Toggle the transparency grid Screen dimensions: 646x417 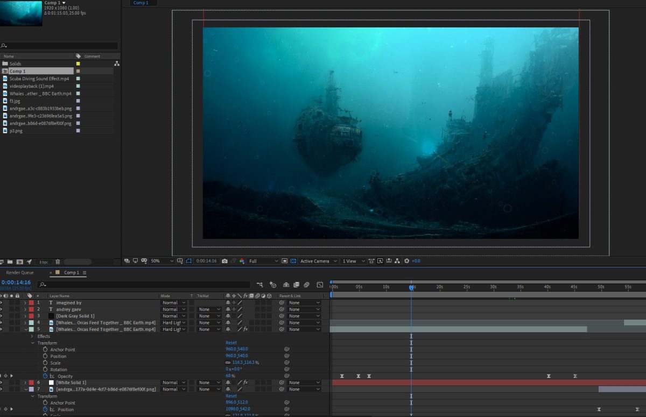pos(293,261)
